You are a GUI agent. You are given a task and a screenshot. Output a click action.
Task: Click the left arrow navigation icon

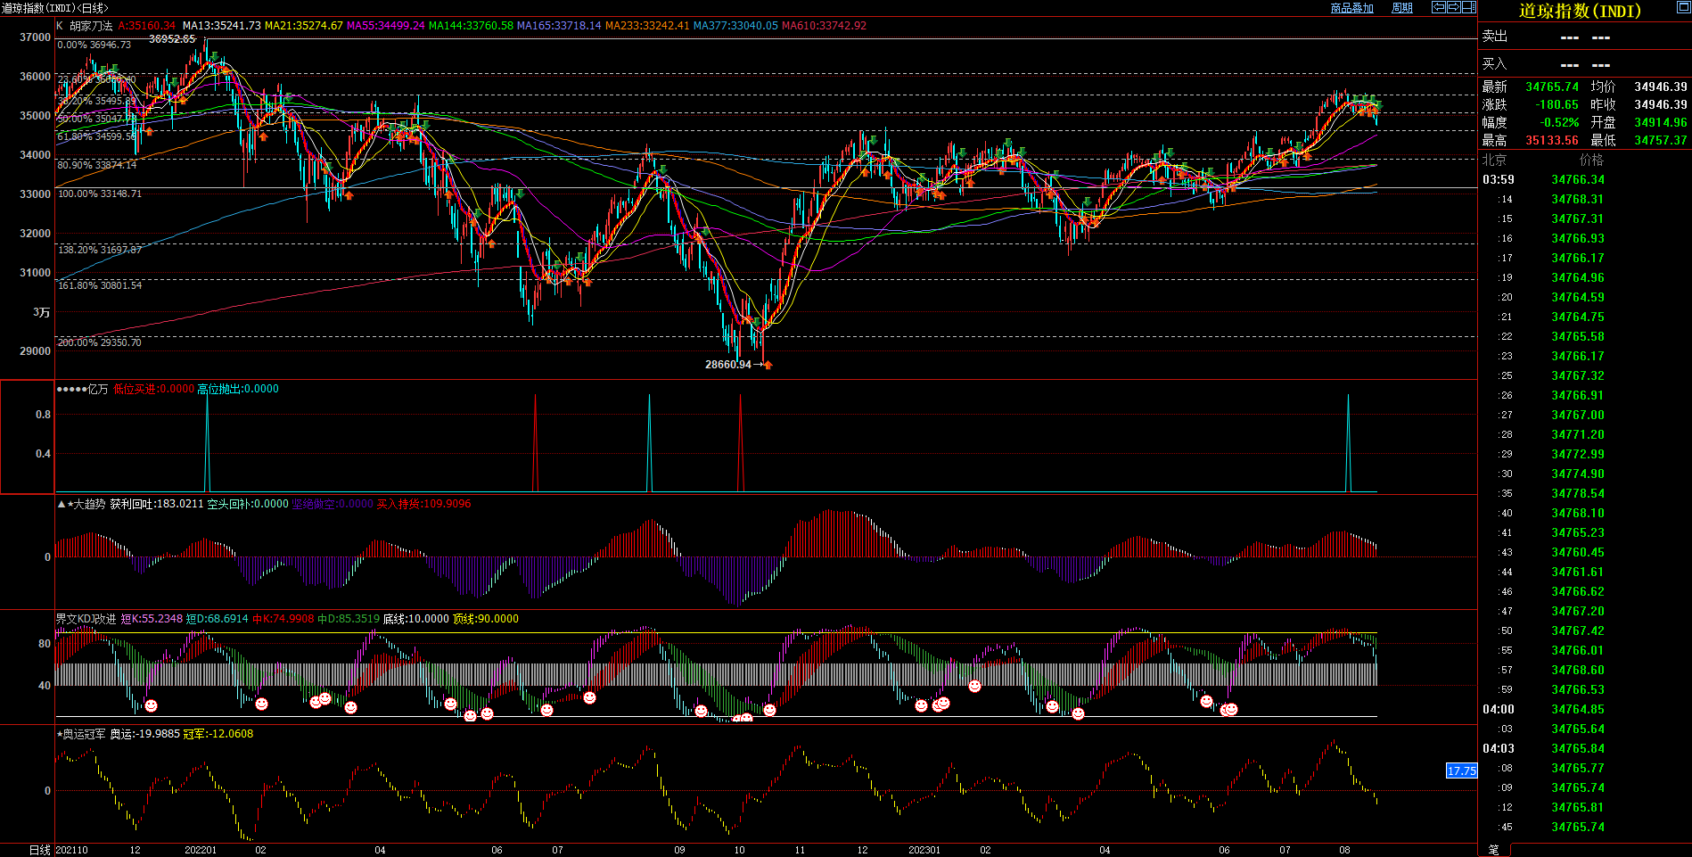[x=1438, y=7]
